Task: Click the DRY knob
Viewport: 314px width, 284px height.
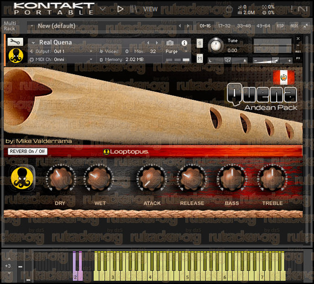Action: [x=61, y=178]
